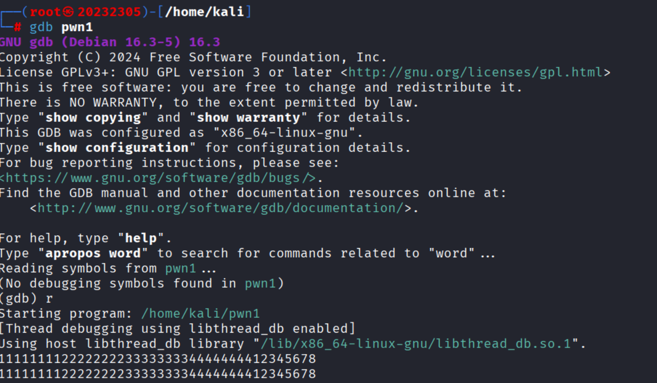Image resolution: width=657 pixels, height=383 pixels.
Task: Click the "GNU gdb (Debian 16.3-5) 16.3" version line
Action: point(110,42)
